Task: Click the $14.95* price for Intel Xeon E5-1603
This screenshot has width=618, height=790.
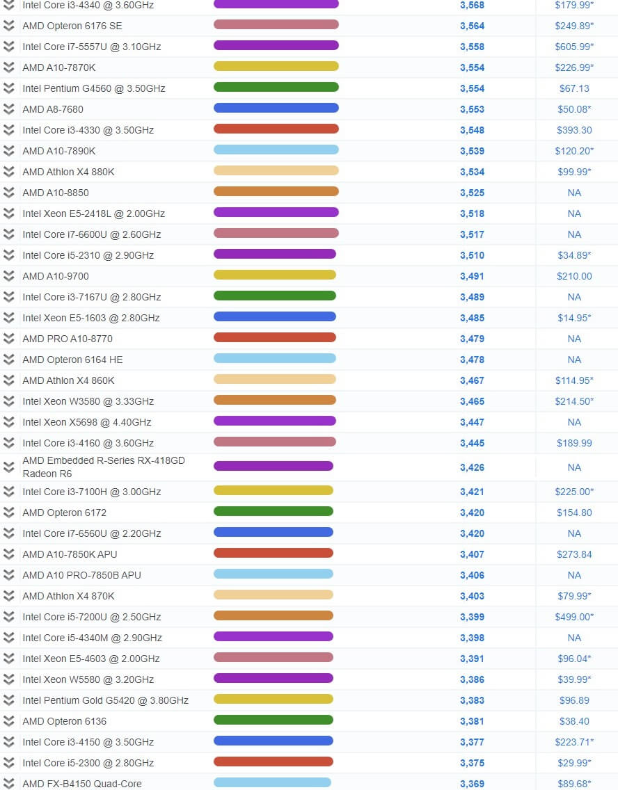Action: point(574,318)
